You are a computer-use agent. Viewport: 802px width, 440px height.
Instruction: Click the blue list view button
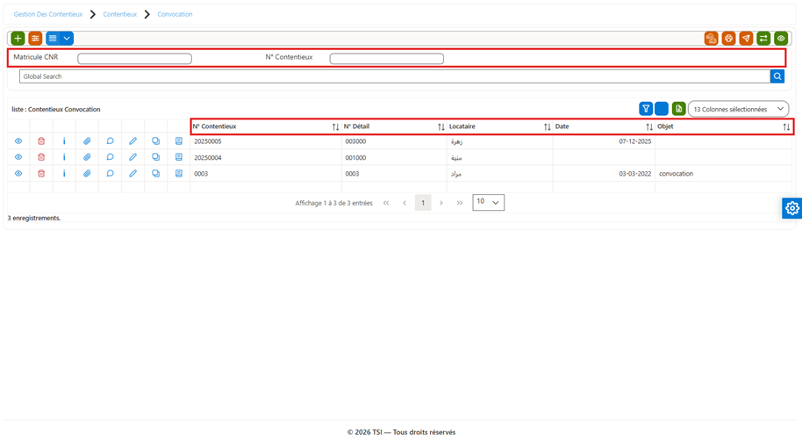[x=53, y=39]
